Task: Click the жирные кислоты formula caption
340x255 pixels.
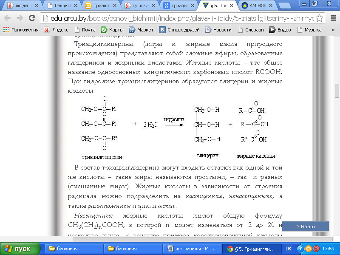Action: 256,156
